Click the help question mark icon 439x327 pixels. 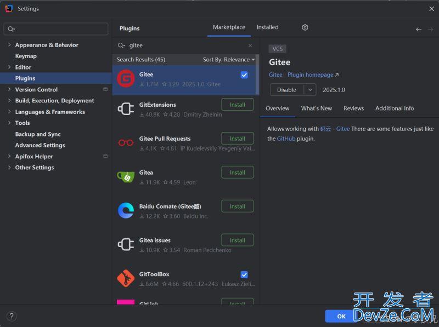pos(12,316)
